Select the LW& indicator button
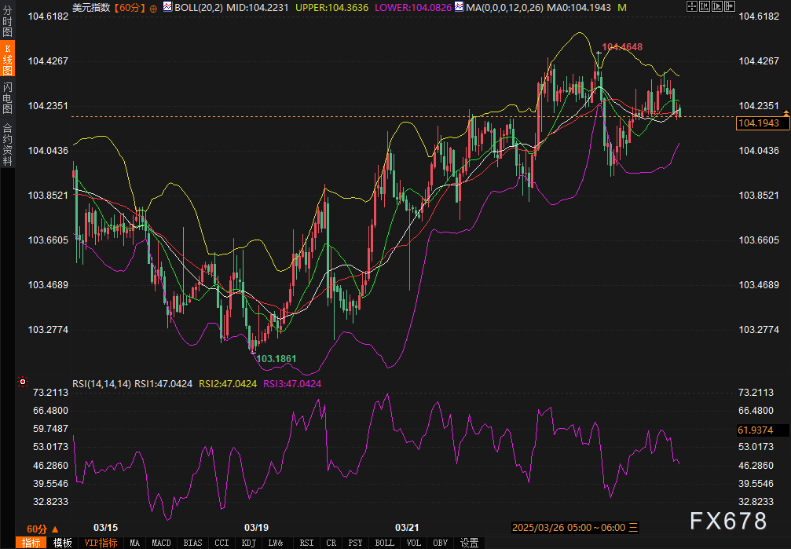Screen dimensions: 791x549 [276, 543]
